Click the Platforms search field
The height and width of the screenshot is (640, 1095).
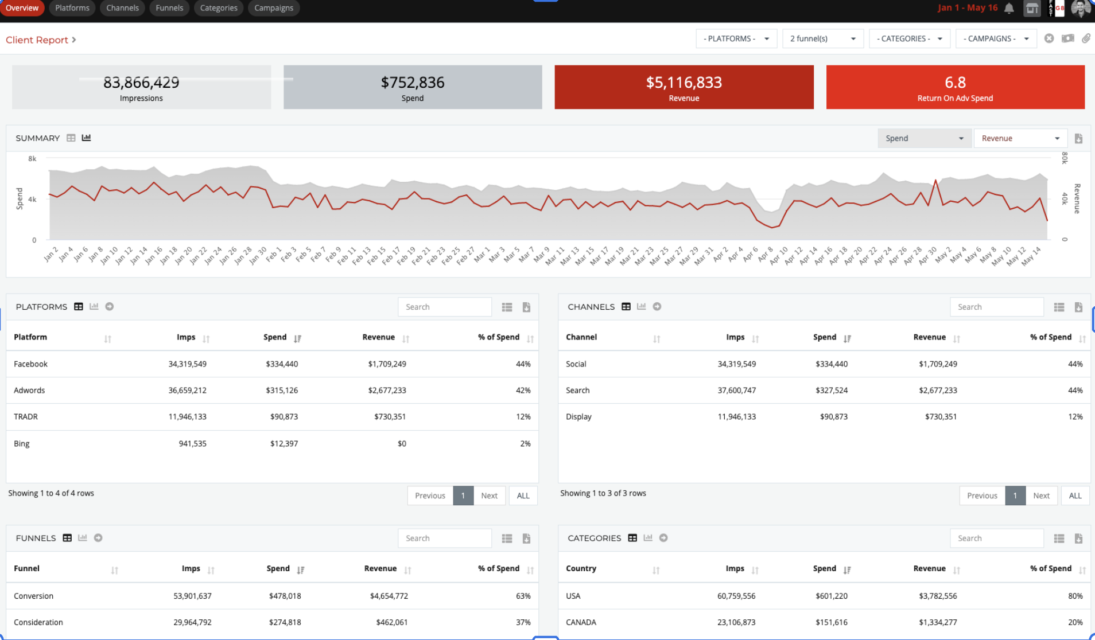[x=445, y=307]
